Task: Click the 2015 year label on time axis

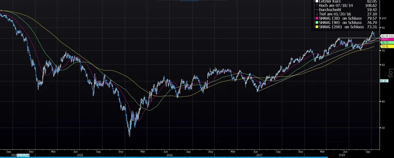Action: click(80, 155)
